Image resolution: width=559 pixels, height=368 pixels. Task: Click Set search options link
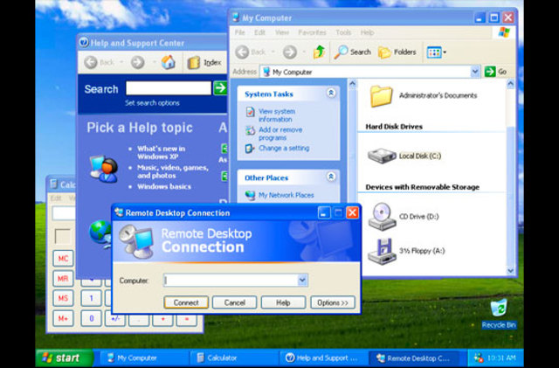pos(152,103)
